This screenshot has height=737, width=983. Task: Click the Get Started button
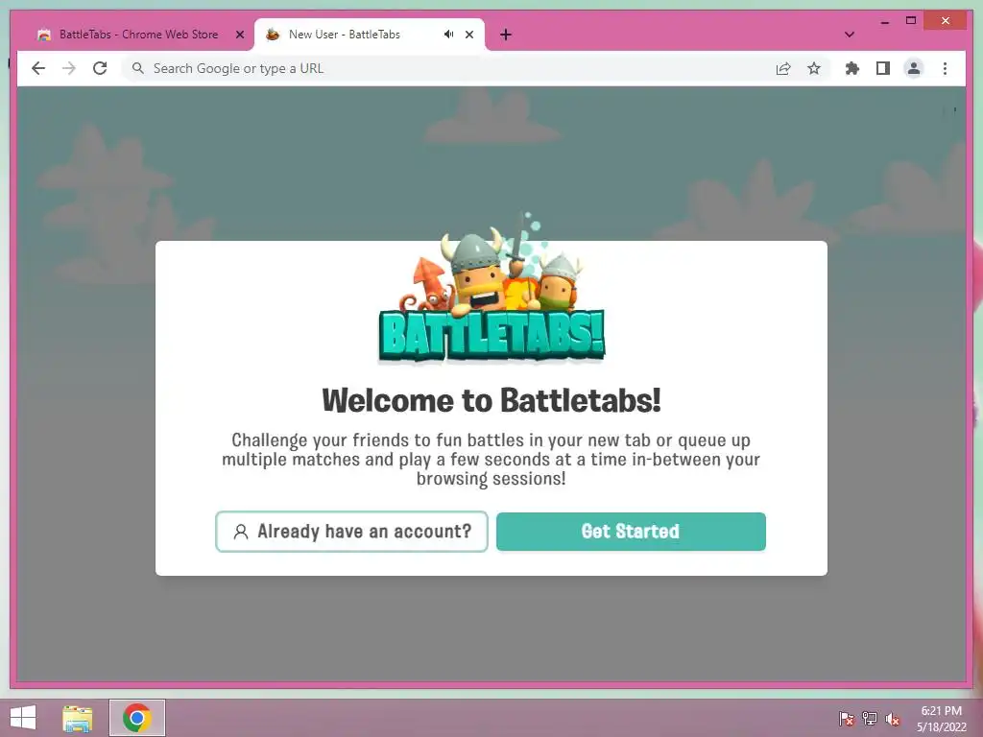(x=631, y=532)
